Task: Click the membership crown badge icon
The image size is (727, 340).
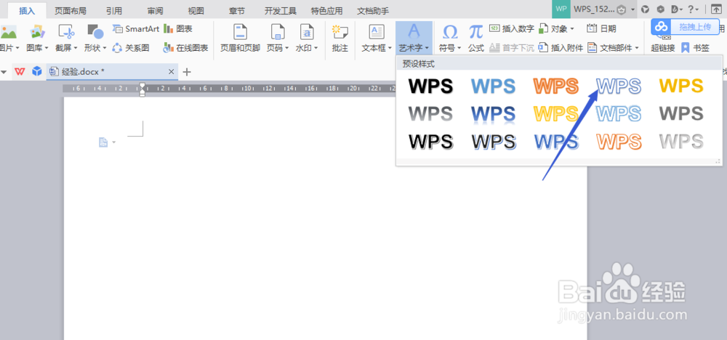Action: tap(623, 9)
